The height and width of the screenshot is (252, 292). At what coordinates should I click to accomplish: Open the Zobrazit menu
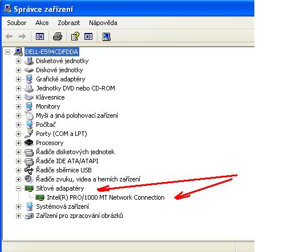[68, 23]
